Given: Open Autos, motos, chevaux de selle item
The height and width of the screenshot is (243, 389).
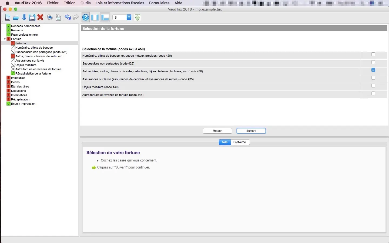Looking at the screenshot, I should pos(39,56).
